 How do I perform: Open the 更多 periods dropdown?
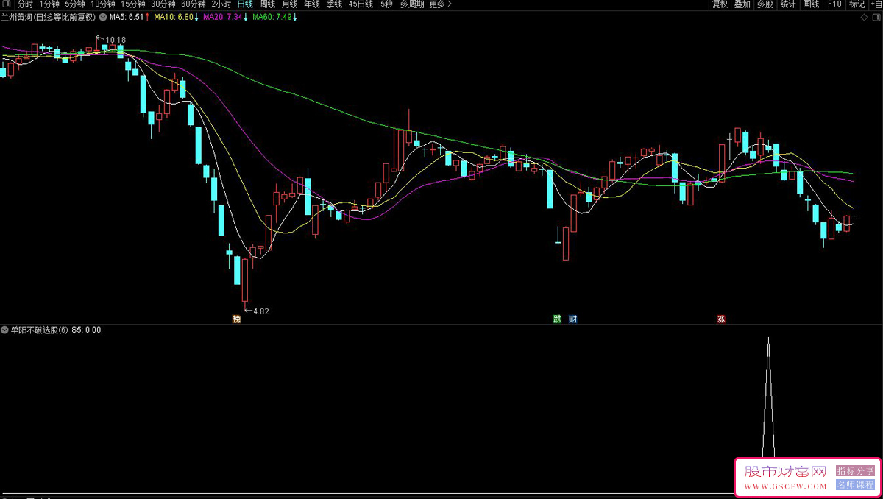[440, 4]
